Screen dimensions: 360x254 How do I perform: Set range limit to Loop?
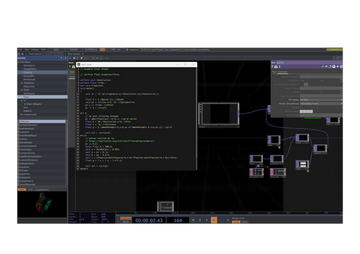pos(236,222)
